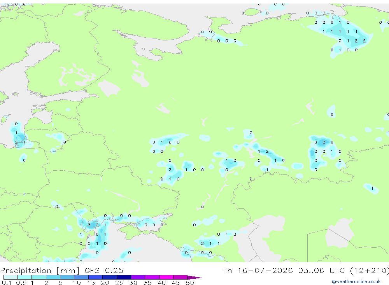Select the 30–35 mm purple legend swatch
This screenshot has width=389, height=285.
click(138, 277)
